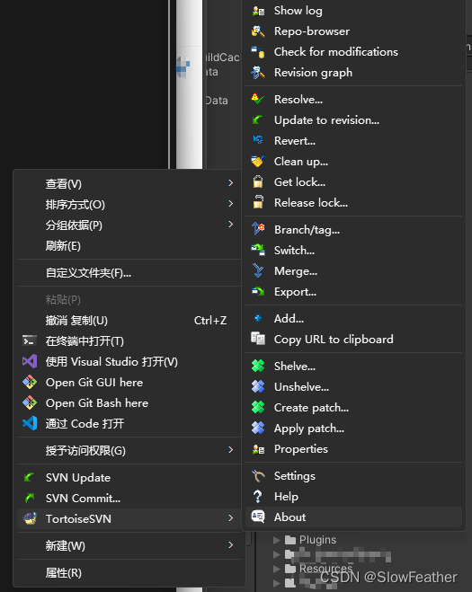Viewport: 472px width, 592px height.
Task: Click the SVN Update green arrow icon
Action: [30, 477]
